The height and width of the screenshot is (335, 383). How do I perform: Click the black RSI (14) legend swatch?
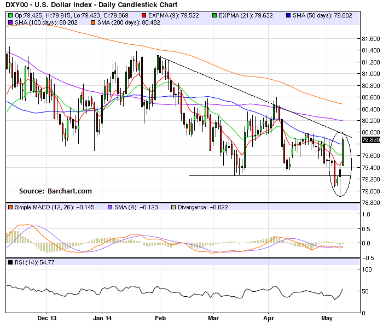(10, 262)
